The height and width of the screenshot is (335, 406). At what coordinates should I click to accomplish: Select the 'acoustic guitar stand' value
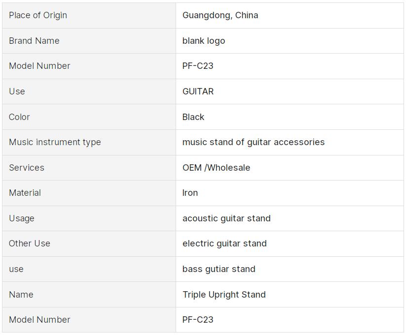(x=226, y=218)
